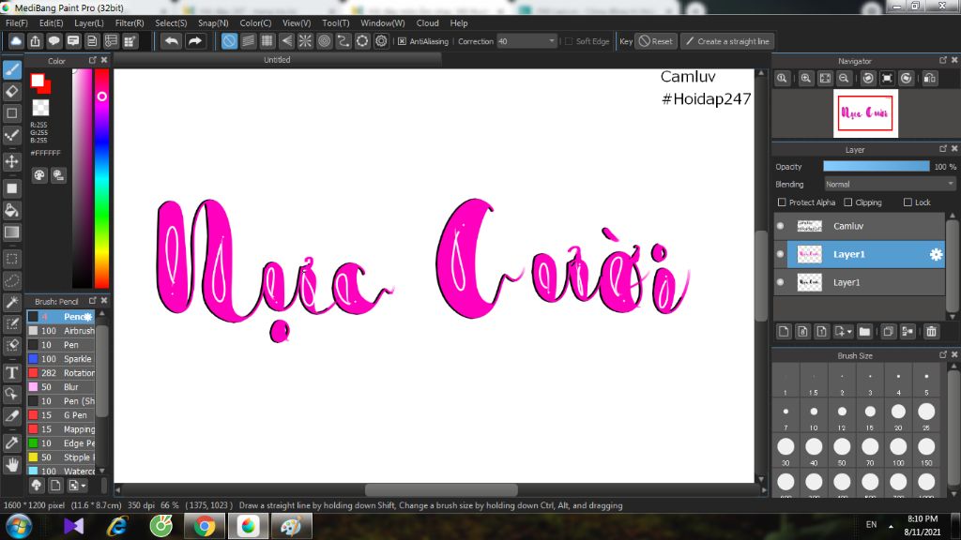The image size is (961, 540).
Task: Undock the Brush panel
Action: tap(93, 301)
